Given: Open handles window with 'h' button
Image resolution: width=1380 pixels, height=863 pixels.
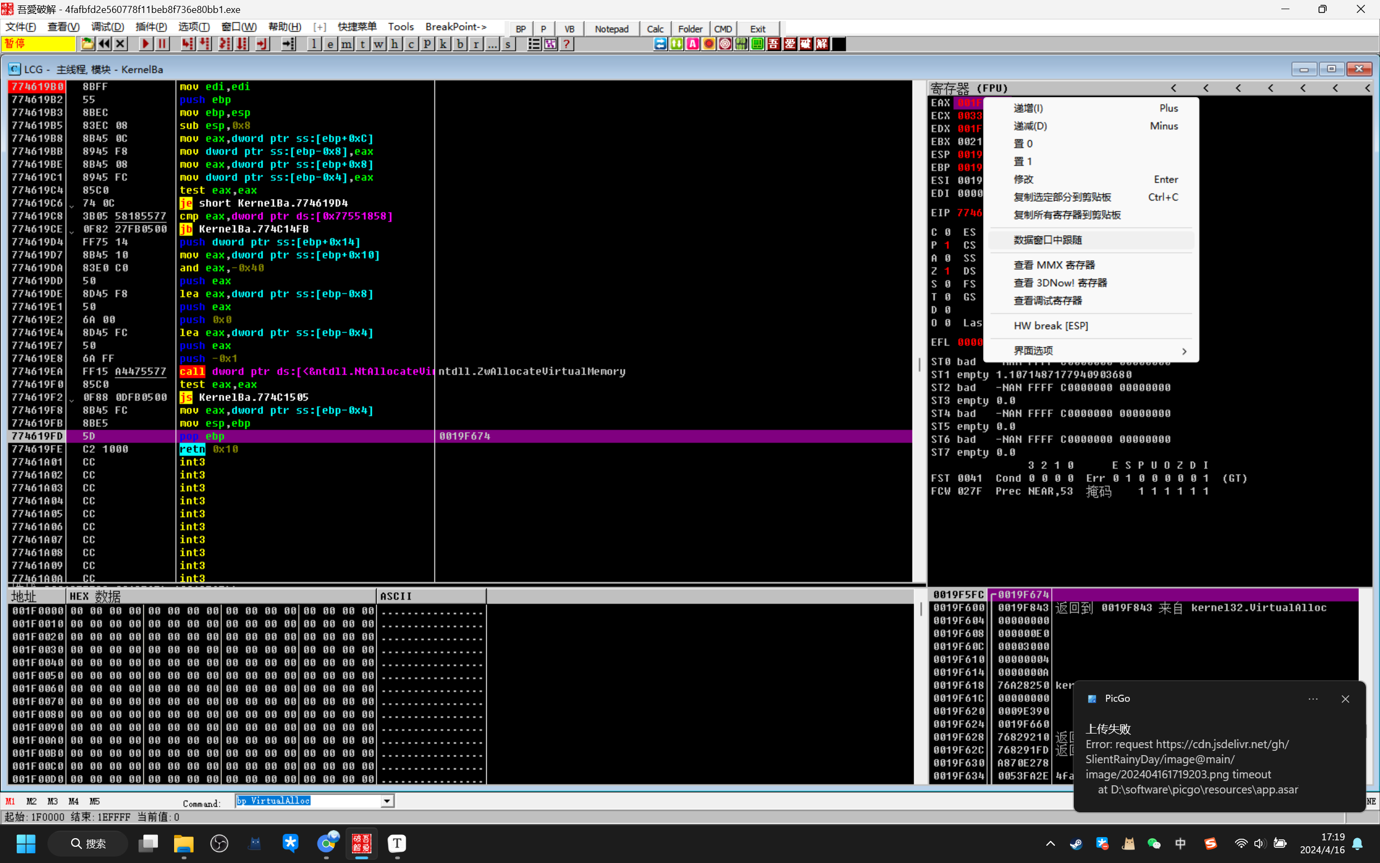Looking at the screenshot, I should [395, 44].
